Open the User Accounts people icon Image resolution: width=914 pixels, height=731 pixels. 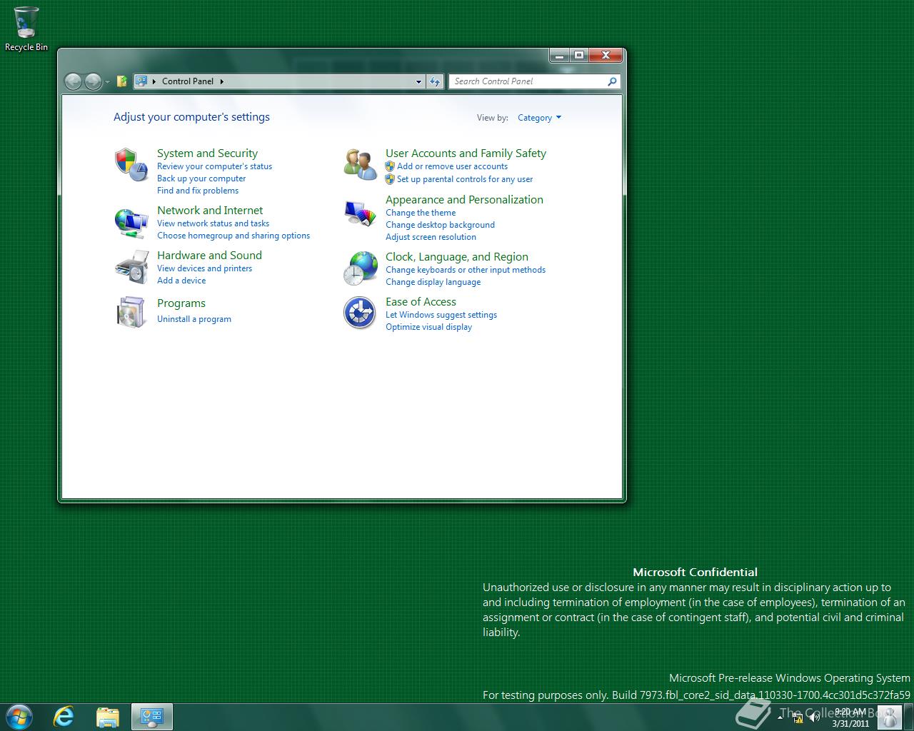pos(360,164)
